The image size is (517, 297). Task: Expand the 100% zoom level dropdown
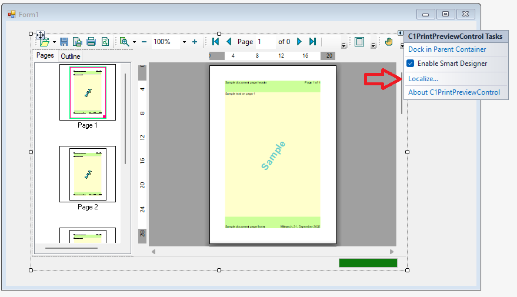click(184, 42)
